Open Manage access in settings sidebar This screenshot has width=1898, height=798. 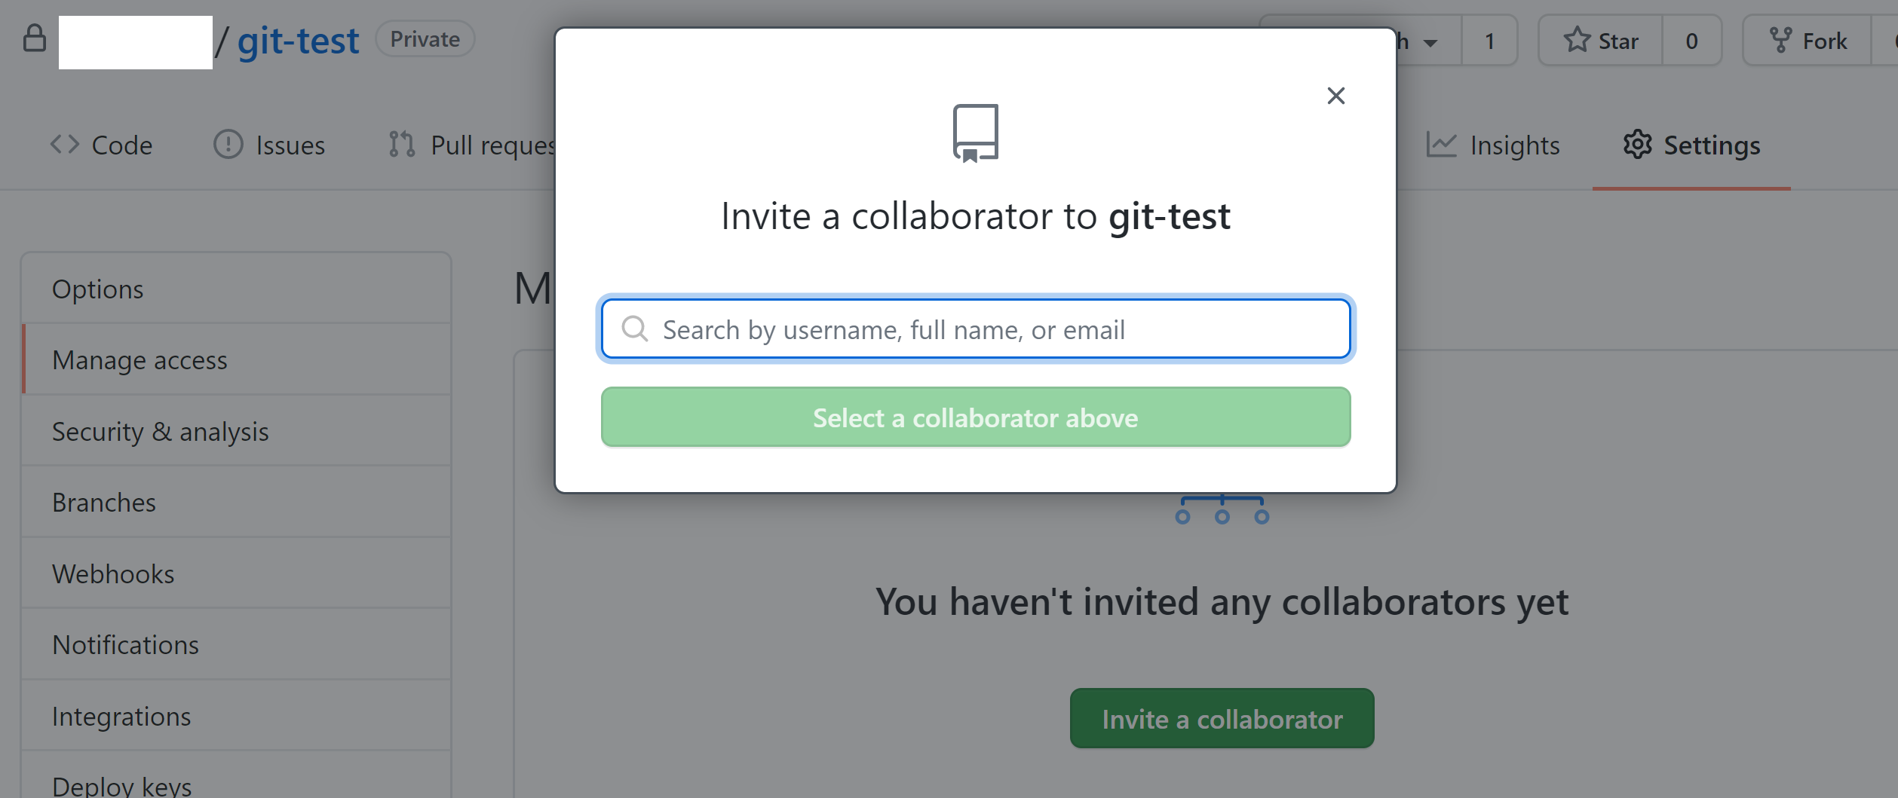[140, 360]
